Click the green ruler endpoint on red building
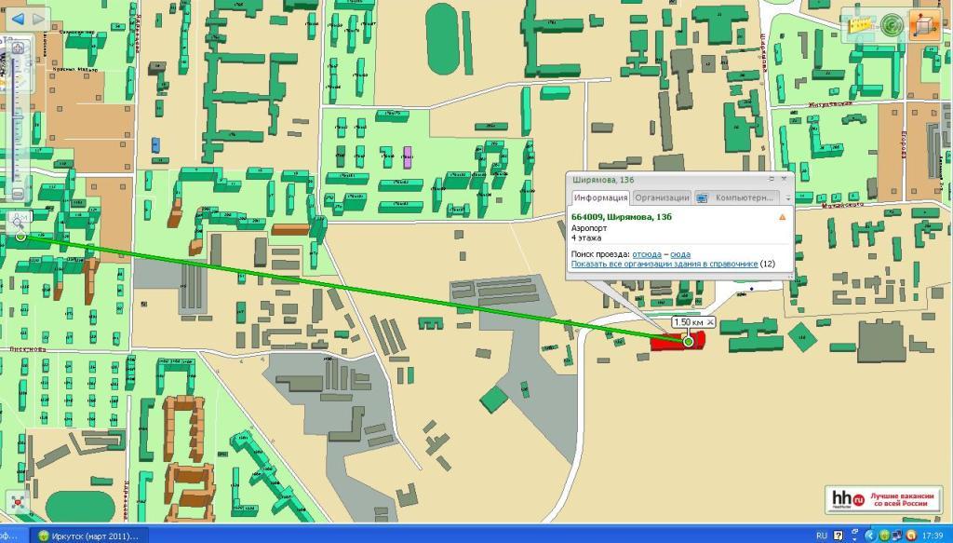 pyautogui.click(x=689, y=342)
